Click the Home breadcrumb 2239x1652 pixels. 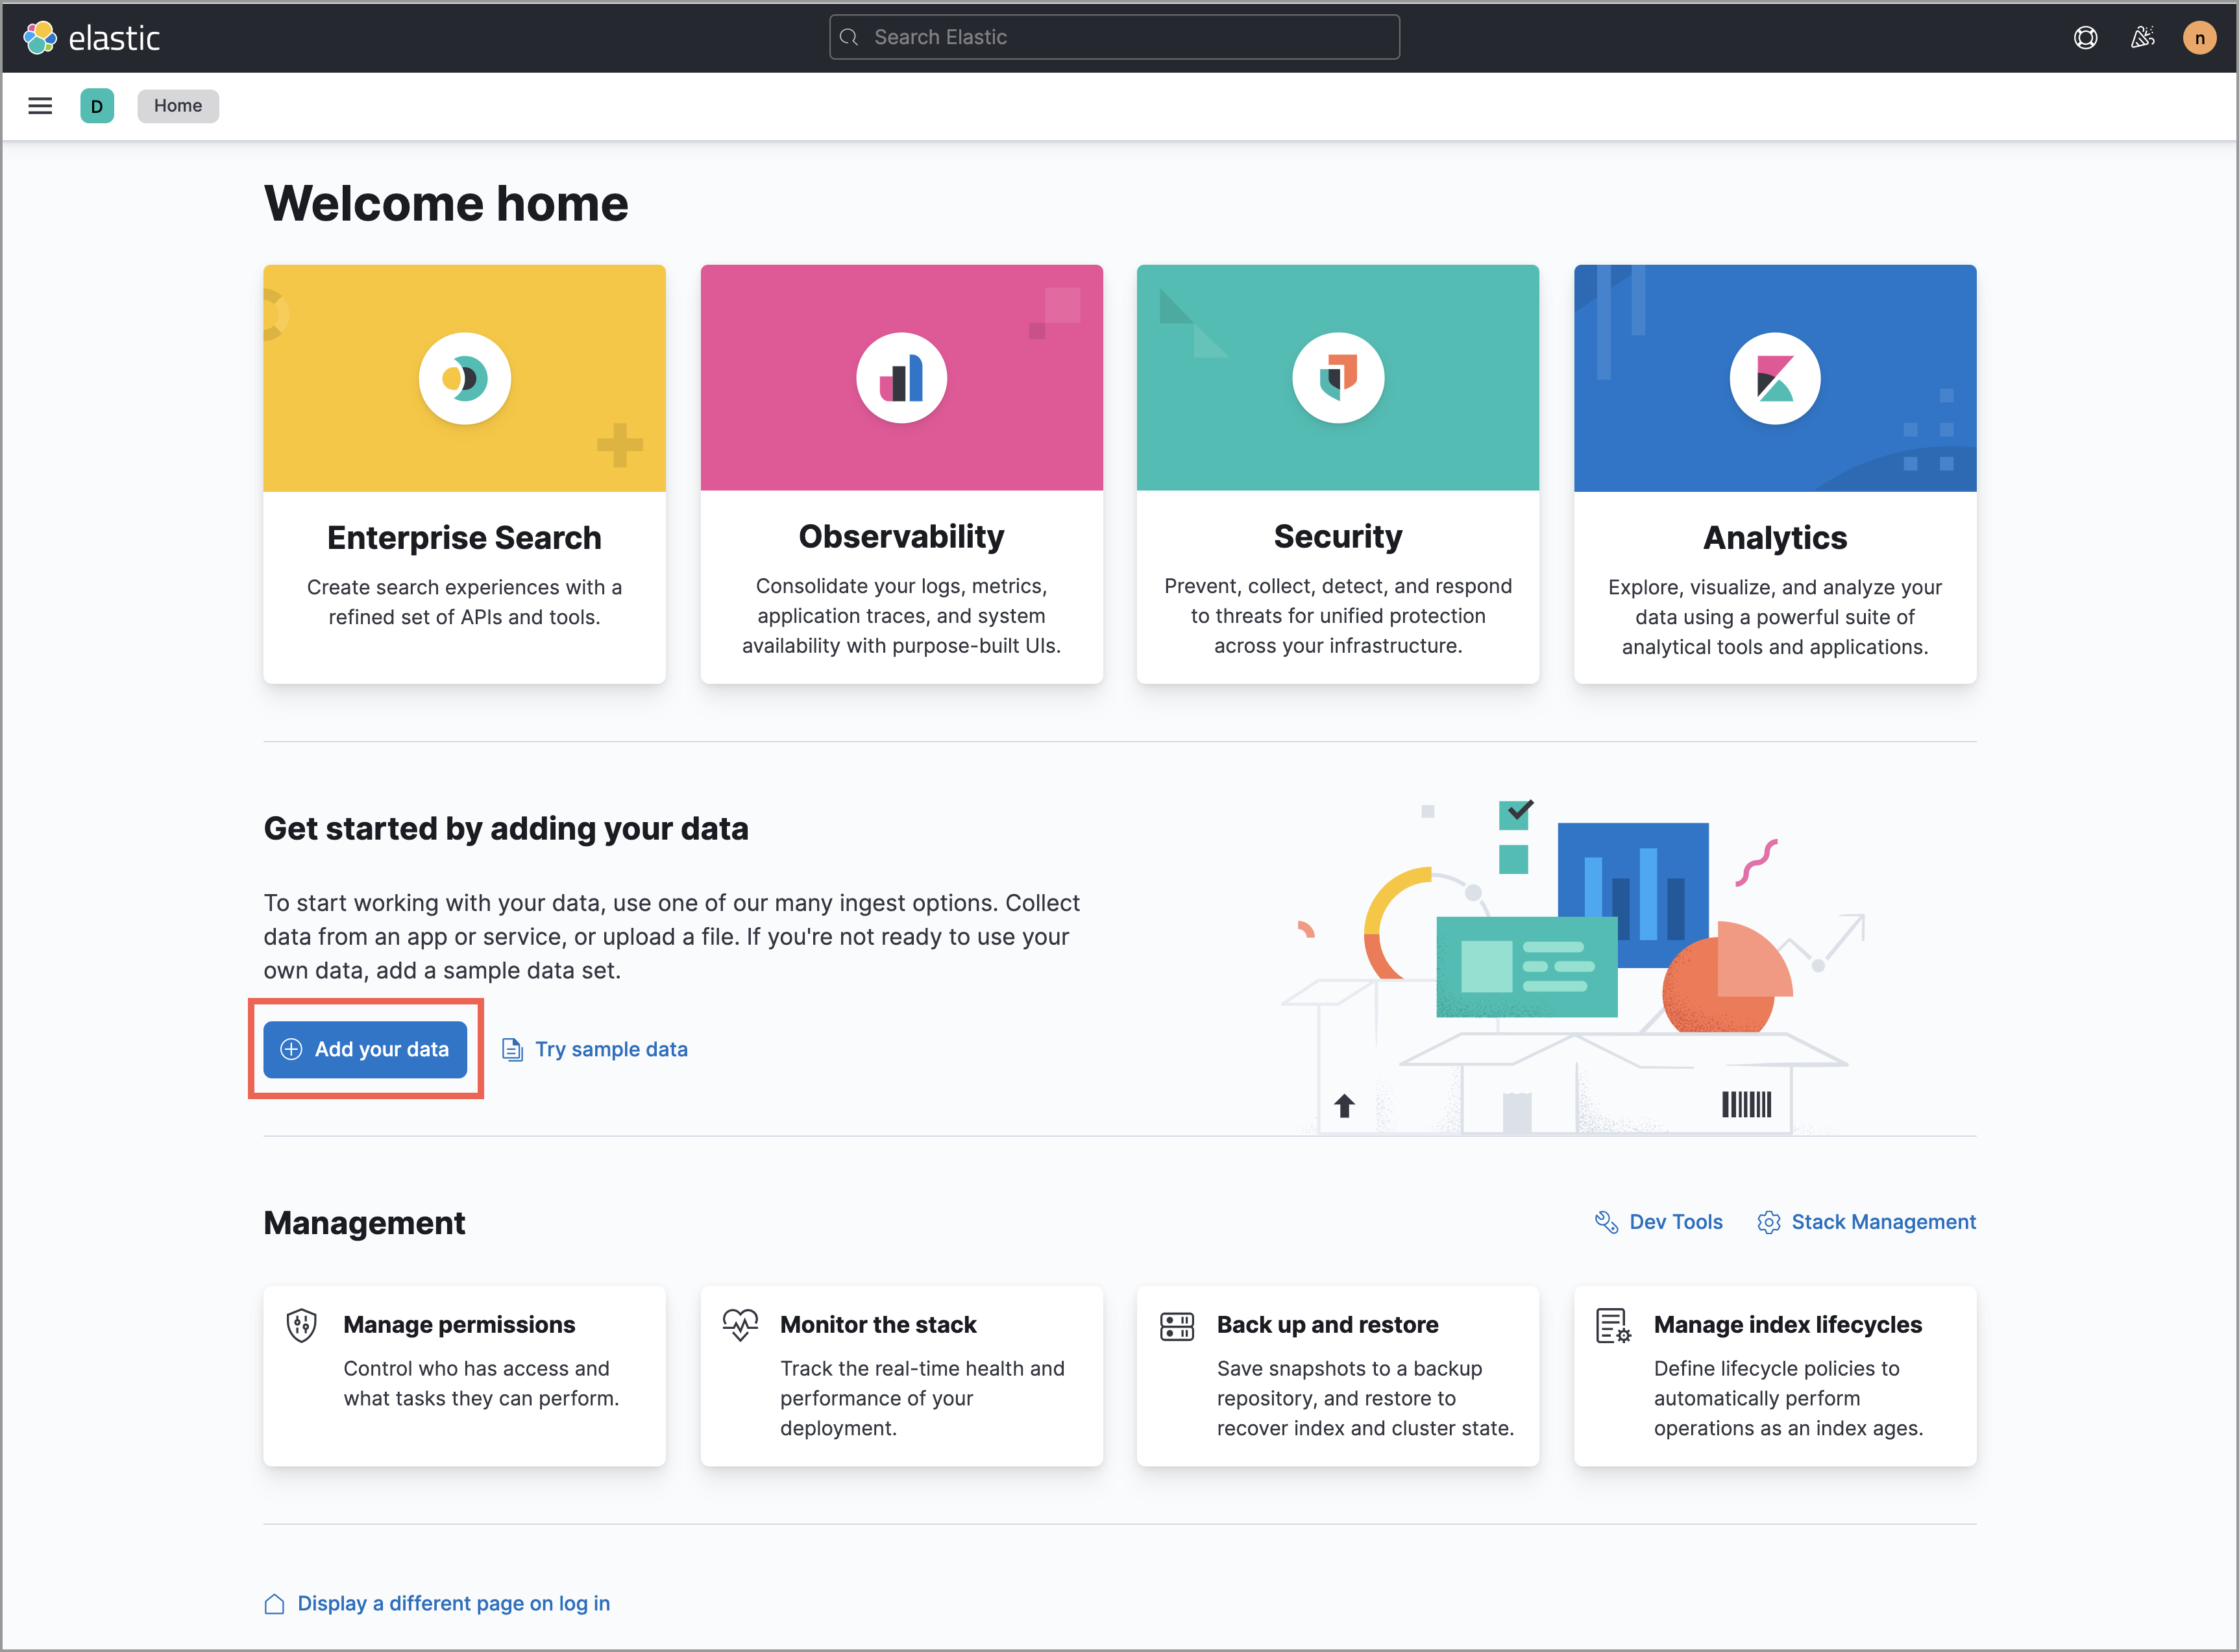178,106
